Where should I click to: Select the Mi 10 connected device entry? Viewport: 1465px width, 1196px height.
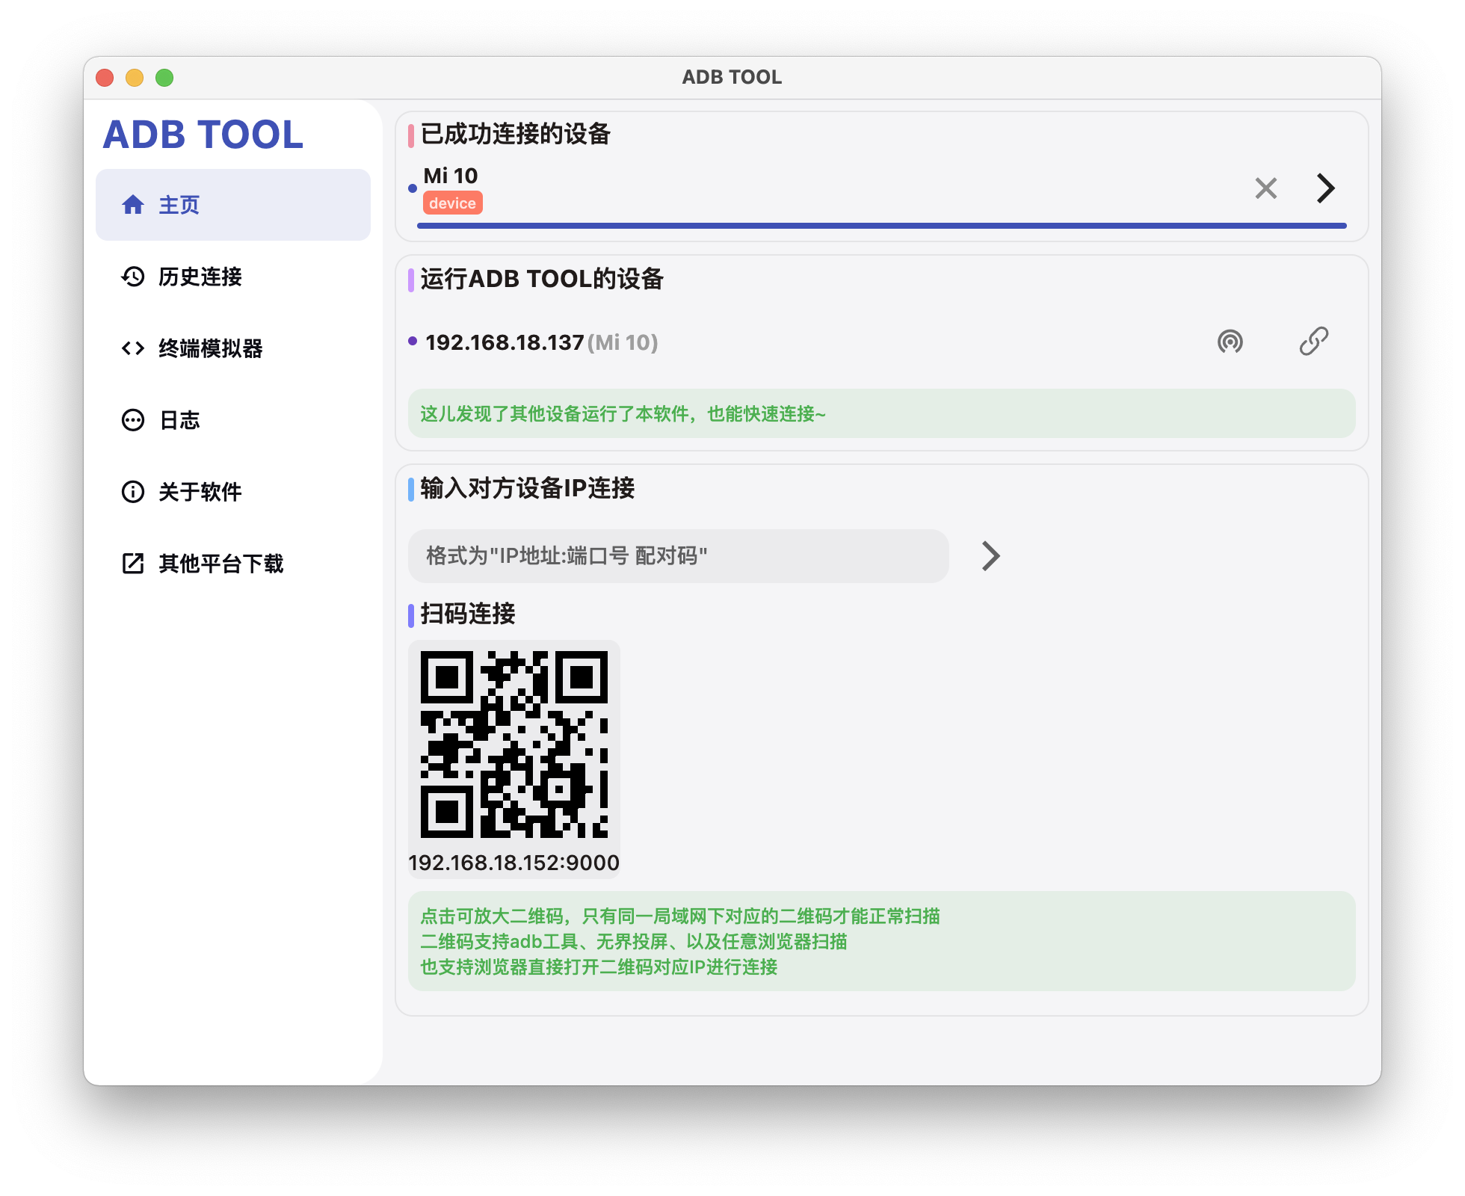pyautogui.click(x=451, y=176)
